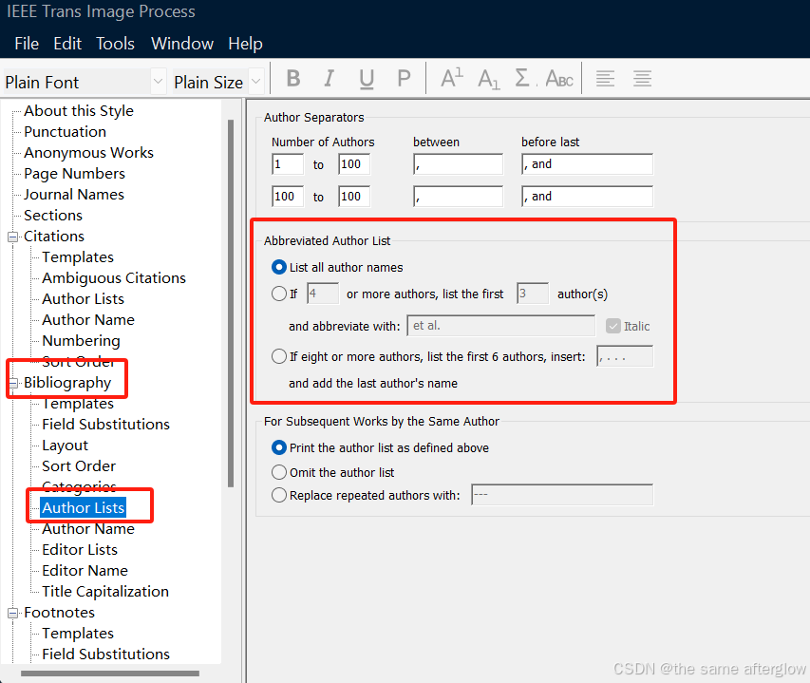Select 'If 4 or more authors' radio option
The width and height of the screenshot is (810, 683).
click(x=279, y=294)
